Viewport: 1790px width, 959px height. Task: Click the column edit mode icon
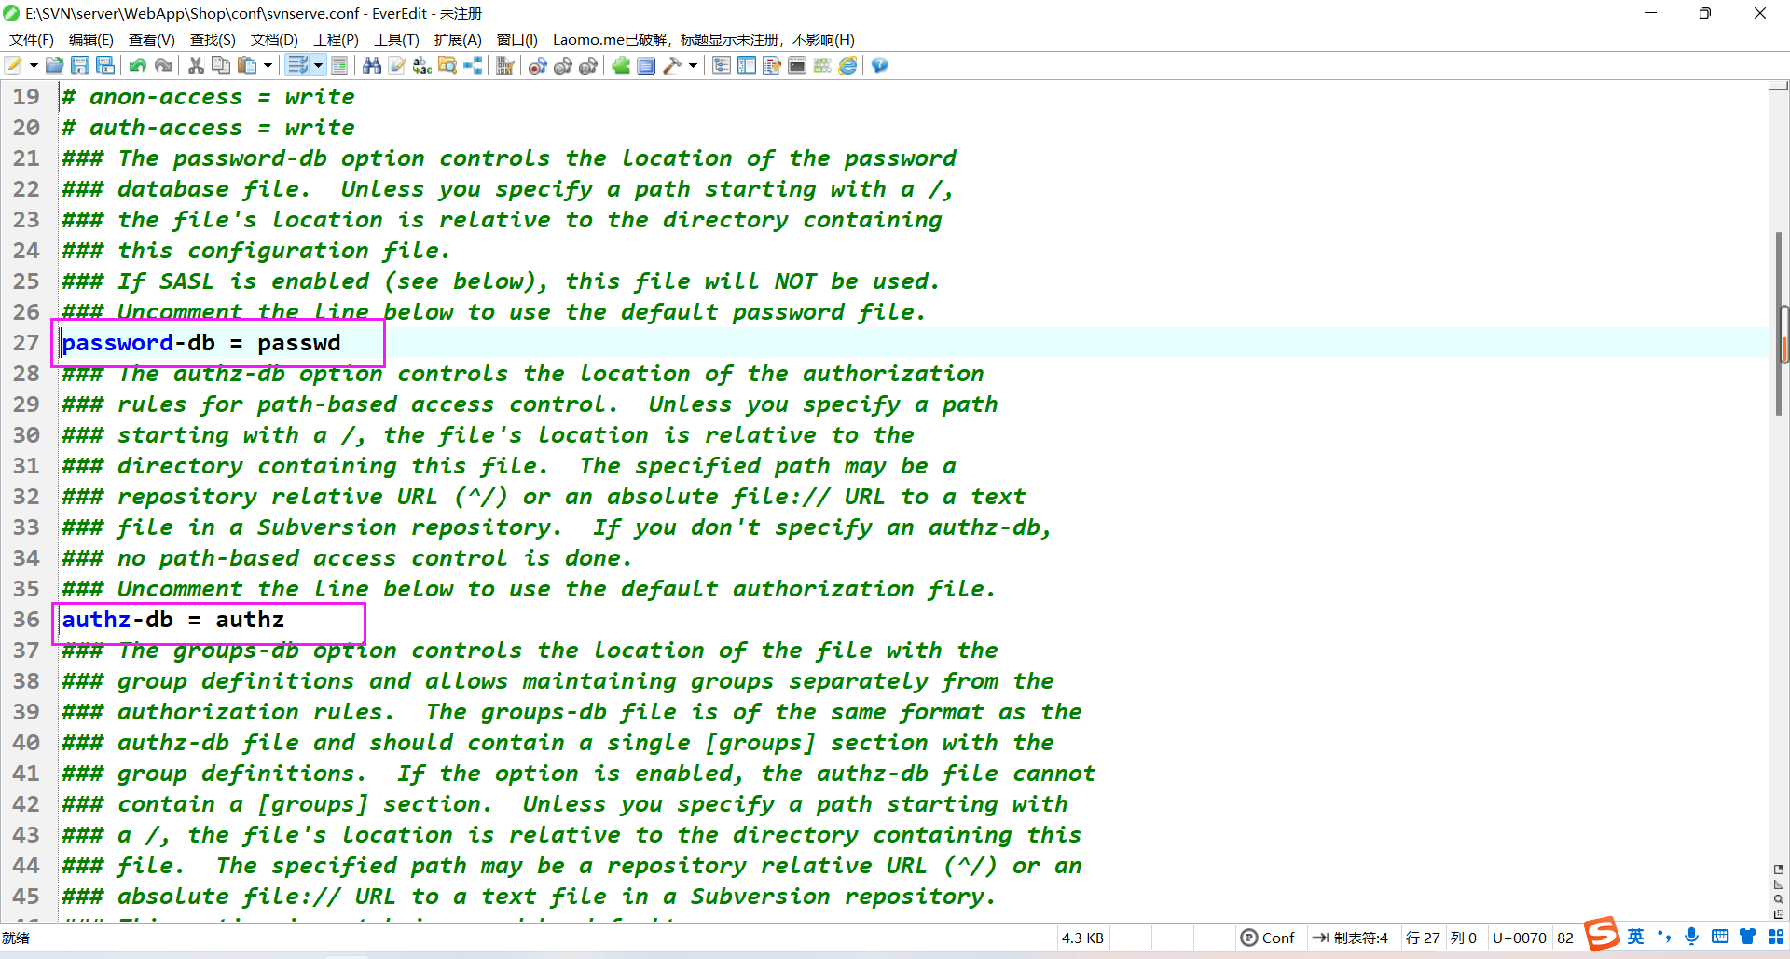tap(505, 65)
